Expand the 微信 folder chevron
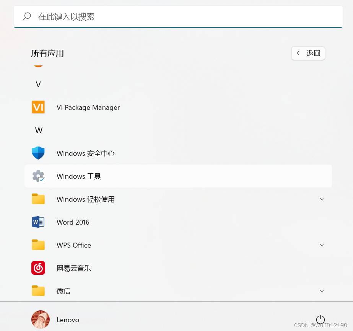Image resolution: width=353 pixels, height=331 pixels. tap(322, 291)
